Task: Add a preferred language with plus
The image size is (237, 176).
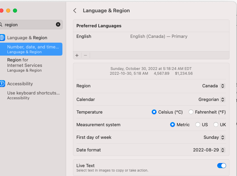Action: [77, 55]
